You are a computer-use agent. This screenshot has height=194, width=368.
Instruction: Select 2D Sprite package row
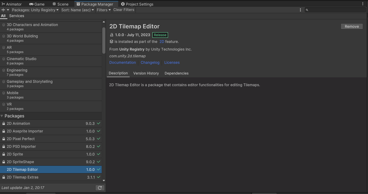point(51,154)
